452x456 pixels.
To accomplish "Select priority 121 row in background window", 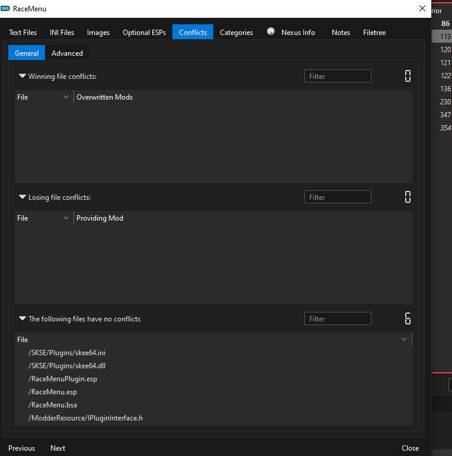I will [442, 62].
